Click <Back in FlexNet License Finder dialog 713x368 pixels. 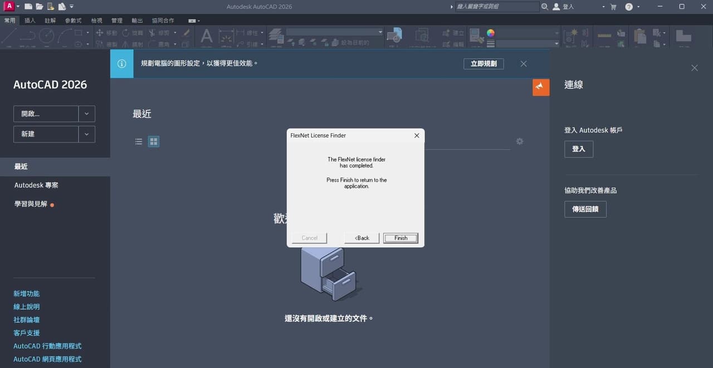(x=362, y=238)
